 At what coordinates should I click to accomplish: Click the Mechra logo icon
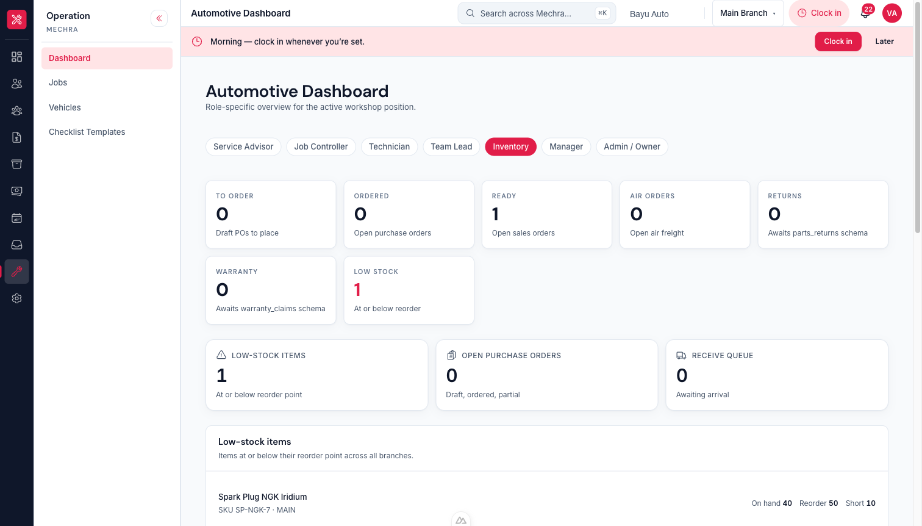pos(16,20)
